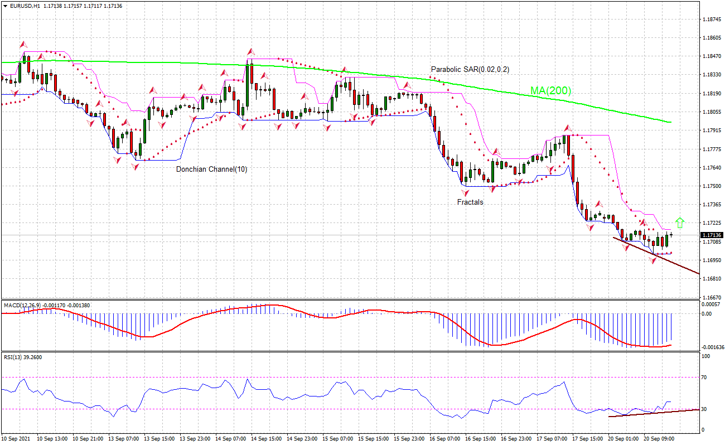Click the Fractals label on the chart
The width and height of the screenshot is (725, 445).
click(470, 202)
